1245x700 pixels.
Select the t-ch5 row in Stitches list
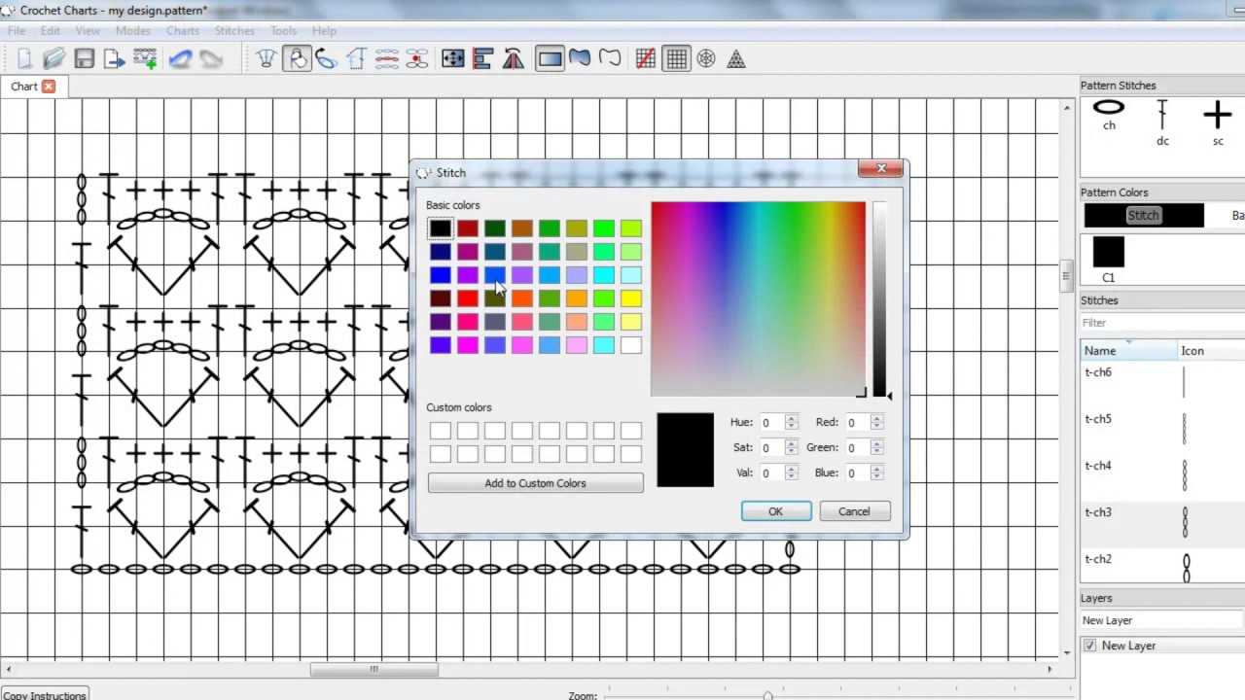click(1162, 434)
